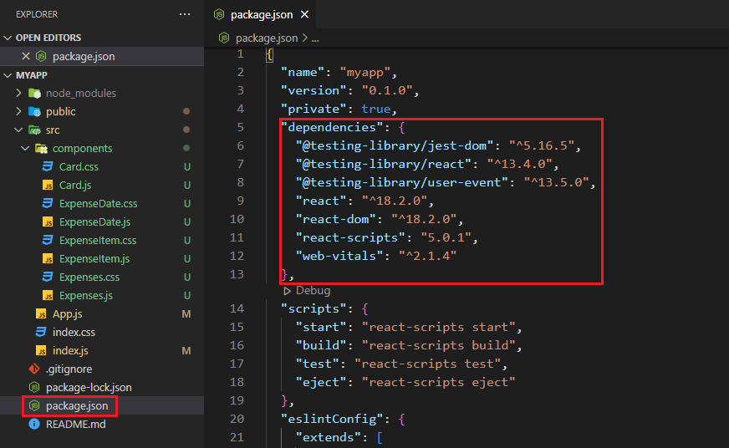Open Card.js file
The height and width of the screenshot is (448, 729).
click(75, 185)
